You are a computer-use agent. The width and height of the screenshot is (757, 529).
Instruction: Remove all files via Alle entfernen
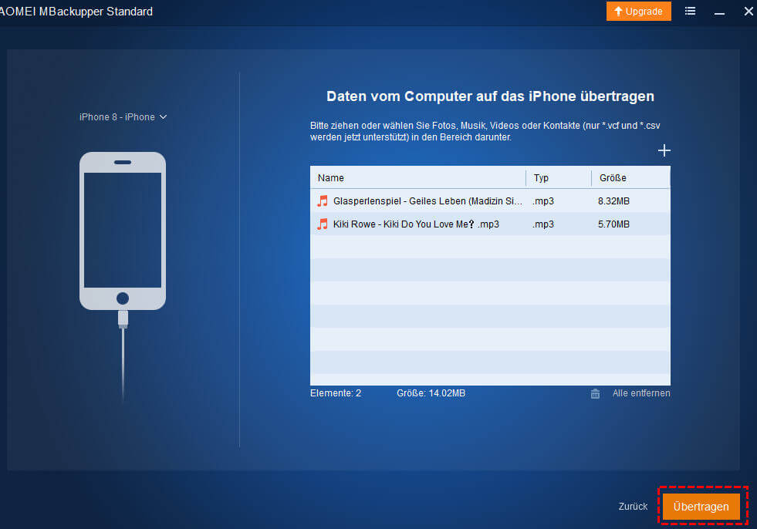(640, 393)
